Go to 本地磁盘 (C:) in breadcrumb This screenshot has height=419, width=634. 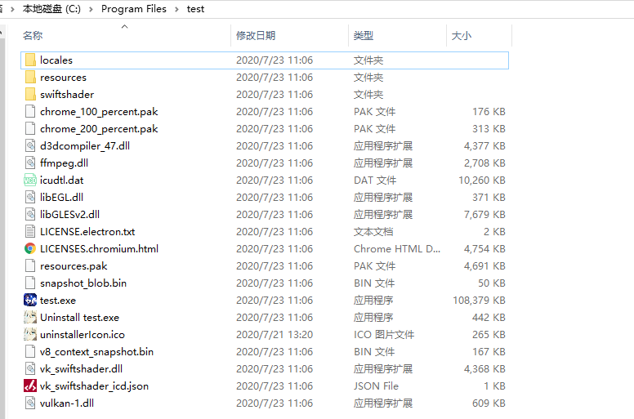click(51, 9)
